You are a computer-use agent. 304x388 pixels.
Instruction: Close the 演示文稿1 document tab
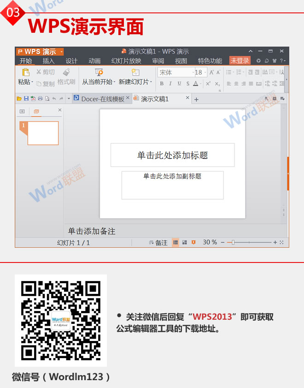click(x=187, y=98)
